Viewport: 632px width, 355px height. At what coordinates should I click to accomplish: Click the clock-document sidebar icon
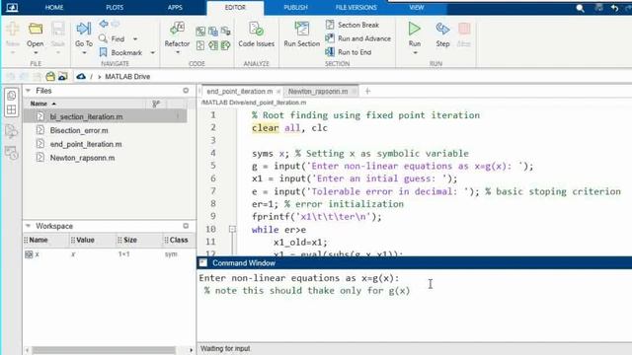[x=11, y=96]
